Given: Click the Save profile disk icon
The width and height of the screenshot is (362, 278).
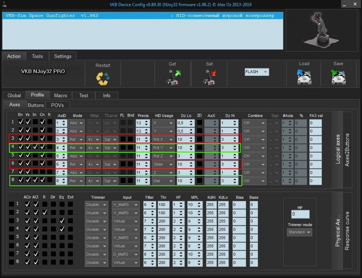Looking at the screenshot, I should click(x=338, y=77).
